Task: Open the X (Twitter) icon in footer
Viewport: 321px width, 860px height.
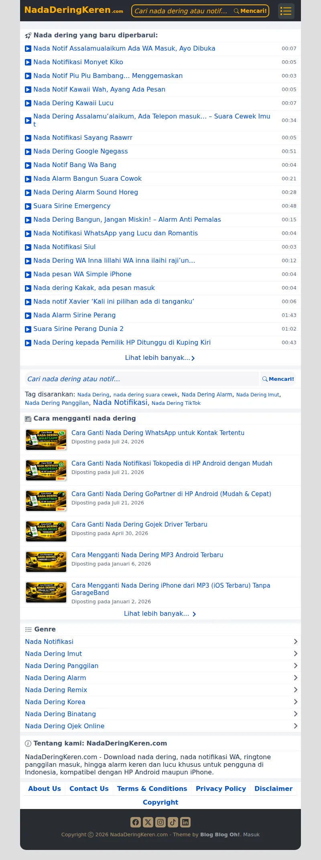Action: (148, 822)
